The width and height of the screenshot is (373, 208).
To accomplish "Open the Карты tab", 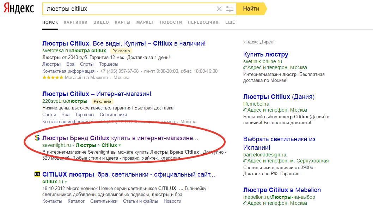I will pyautogui.click(x=123, y=22).
